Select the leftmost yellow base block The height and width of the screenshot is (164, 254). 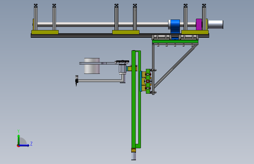click(x=45, y=32)
